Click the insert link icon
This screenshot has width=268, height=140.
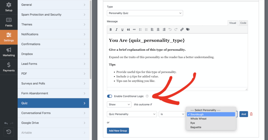182,30
